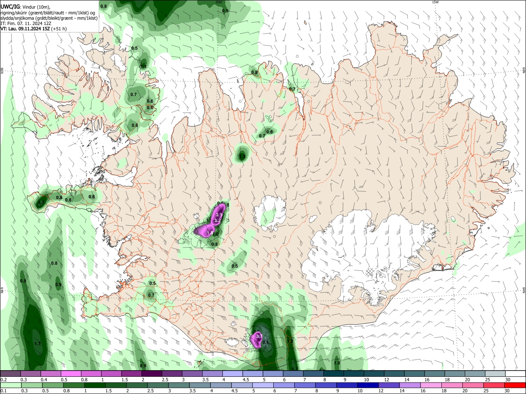Click the '1.2' precipitation value near the south coast
This screenshot has width=526, height=394.
290,341
